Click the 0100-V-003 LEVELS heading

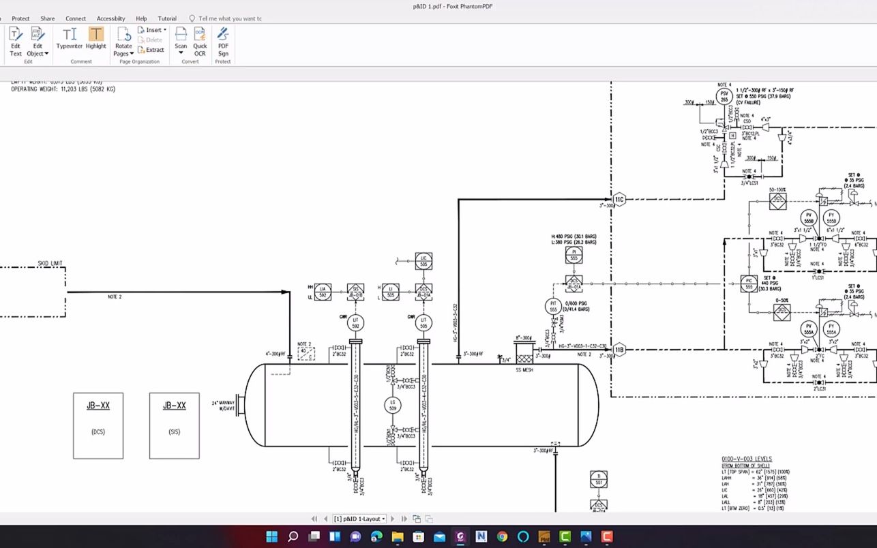[747, 459]
